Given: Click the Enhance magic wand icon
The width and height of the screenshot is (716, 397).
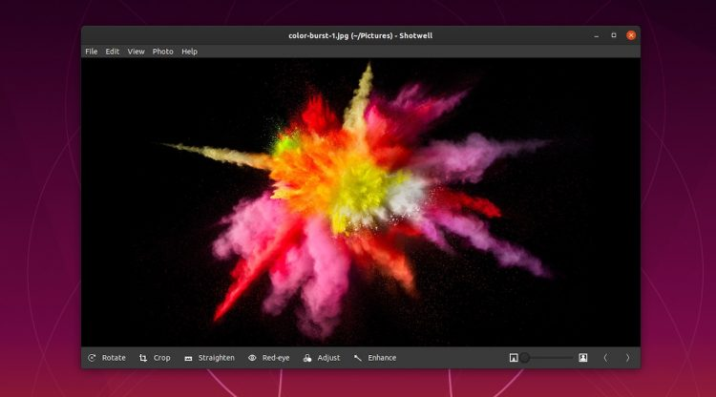Looking at the screenshot, I should tap(358, 358).
